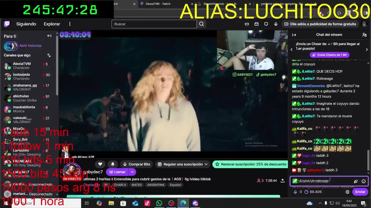Open File Explorer from taskbar
The height and width of the screenshot is (208, 371).
pos(111,203)
